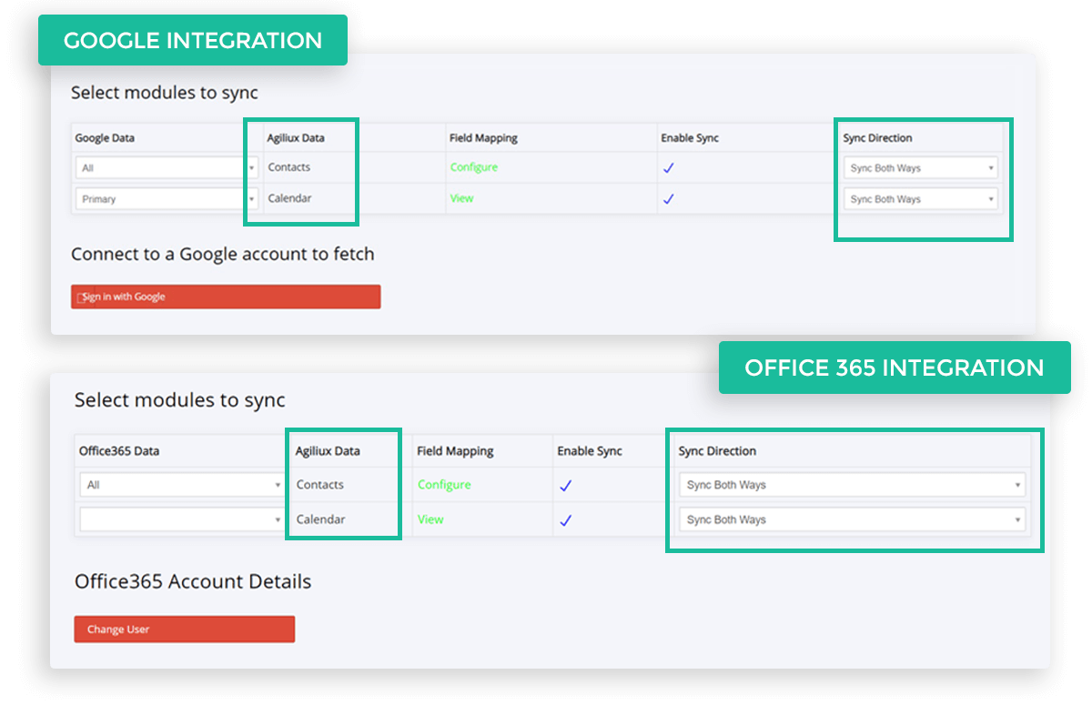
Task: Click Configure link in Office365 panel
Action: click(x=444, y=485)
